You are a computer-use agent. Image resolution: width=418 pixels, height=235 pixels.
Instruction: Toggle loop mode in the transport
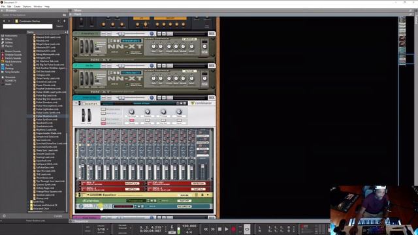[247, 229]
